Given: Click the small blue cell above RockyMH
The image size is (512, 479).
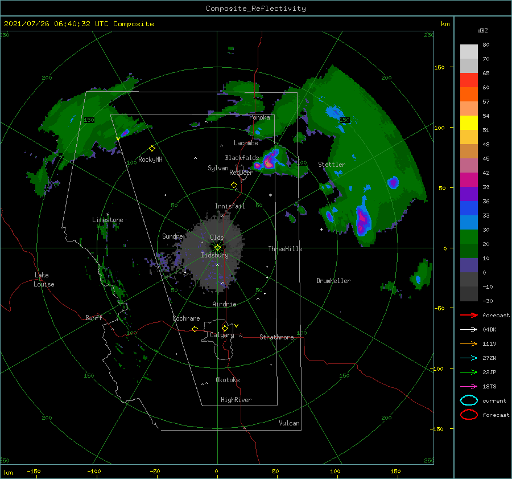Looking at the screenshot, I should [125, 133].
